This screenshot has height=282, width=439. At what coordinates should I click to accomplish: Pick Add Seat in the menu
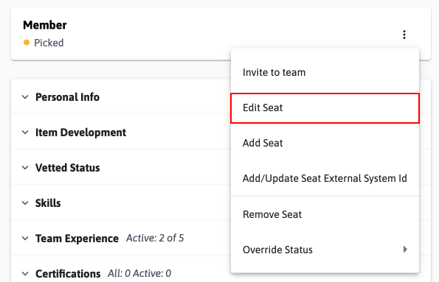point(325,143)
